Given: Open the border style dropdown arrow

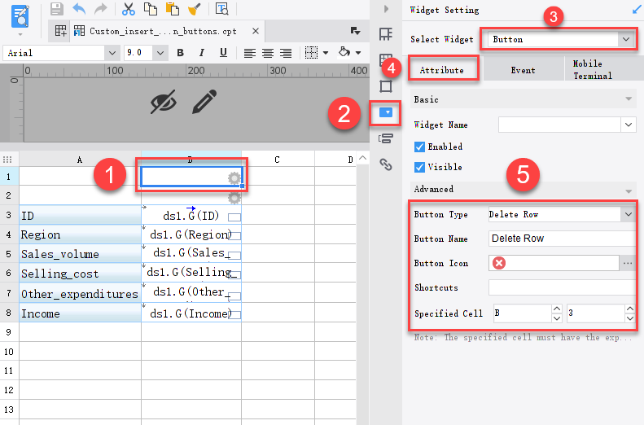Looking at the screenshot, I should [x=326, y=53].
